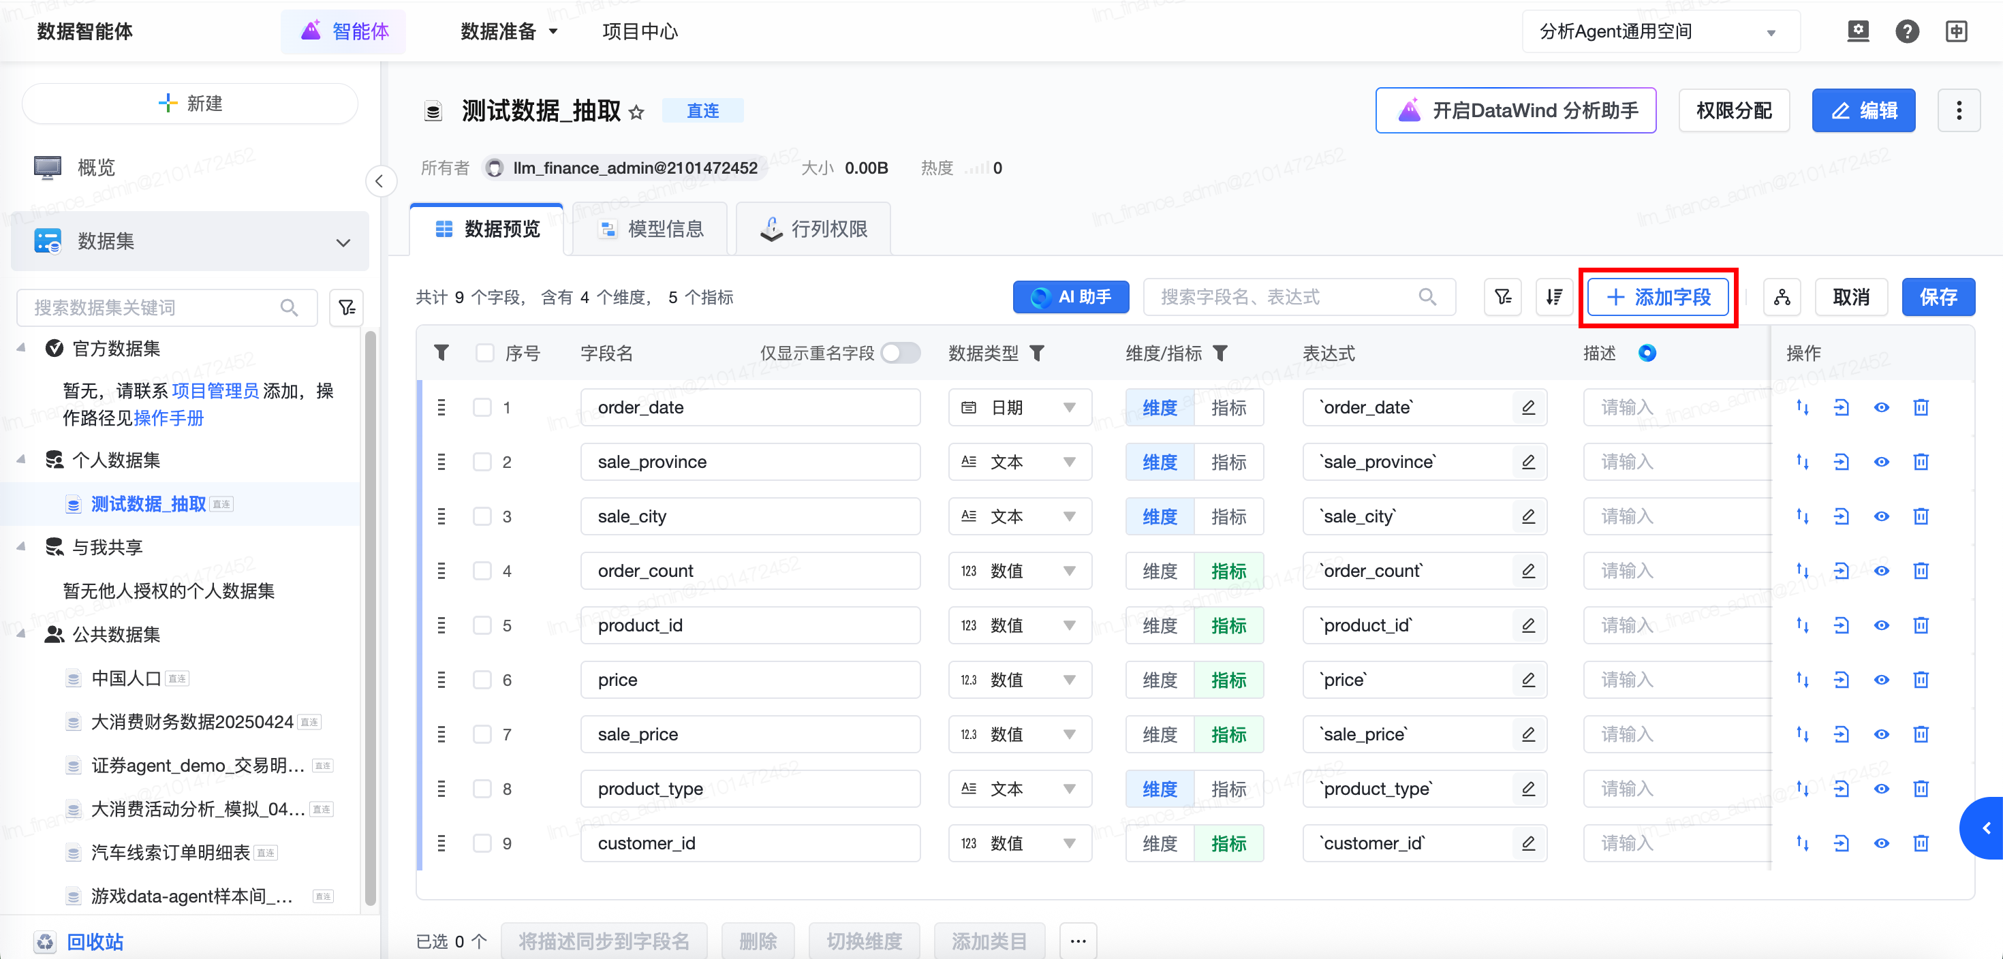2003x959 pixels.
Task: Click the field sort icon in toolbar
Action: coord(1554,297)
